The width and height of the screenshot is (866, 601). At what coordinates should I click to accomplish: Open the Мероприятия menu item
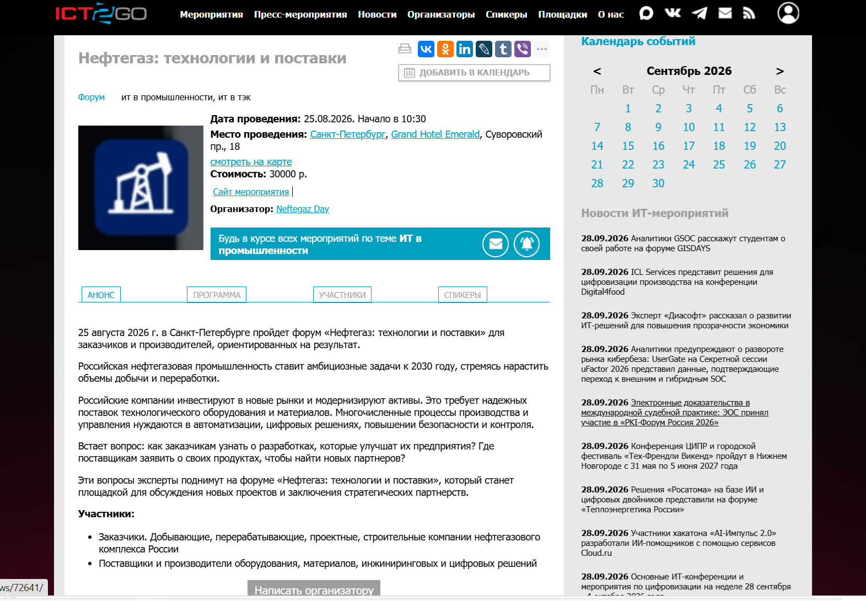point(212,14)
